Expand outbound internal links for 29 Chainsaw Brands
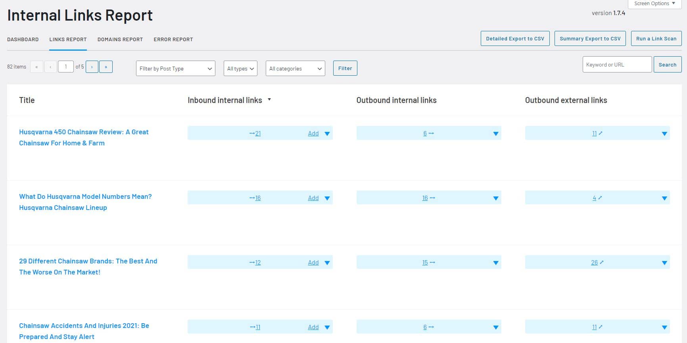Viewport: 687px width, 343px height. coord(496,263)
